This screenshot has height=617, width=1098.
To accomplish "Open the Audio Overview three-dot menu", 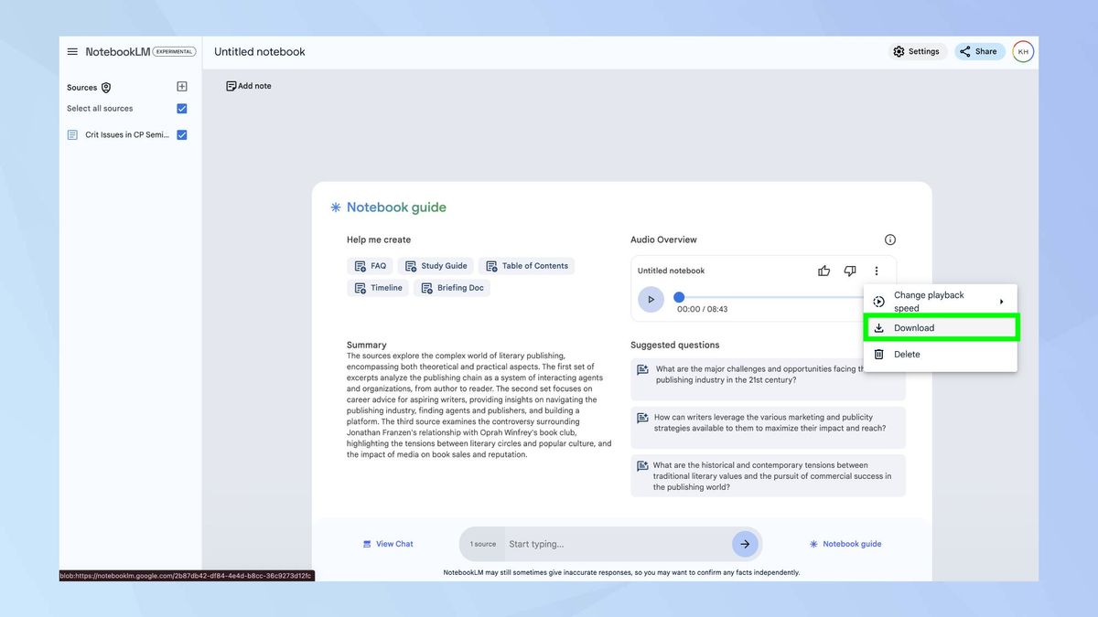I will 877,271.
